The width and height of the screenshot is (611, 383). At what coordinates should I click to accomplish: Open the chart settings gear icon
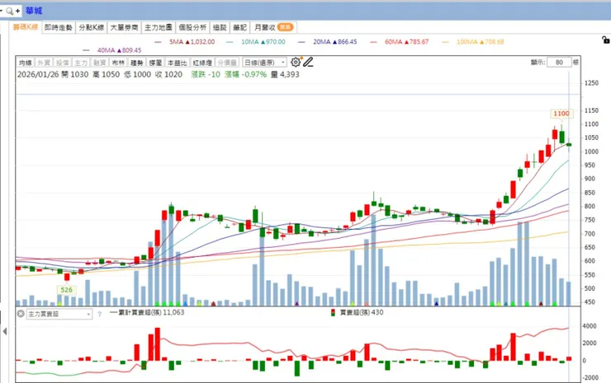(x=296, y=63)
